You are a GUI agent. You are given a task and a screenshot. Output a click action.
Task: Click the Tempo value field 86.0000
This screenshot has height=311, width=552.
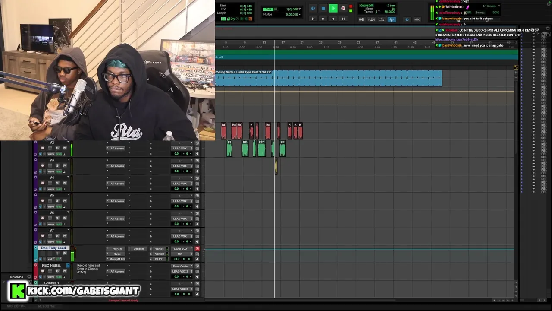click(389, 12)
